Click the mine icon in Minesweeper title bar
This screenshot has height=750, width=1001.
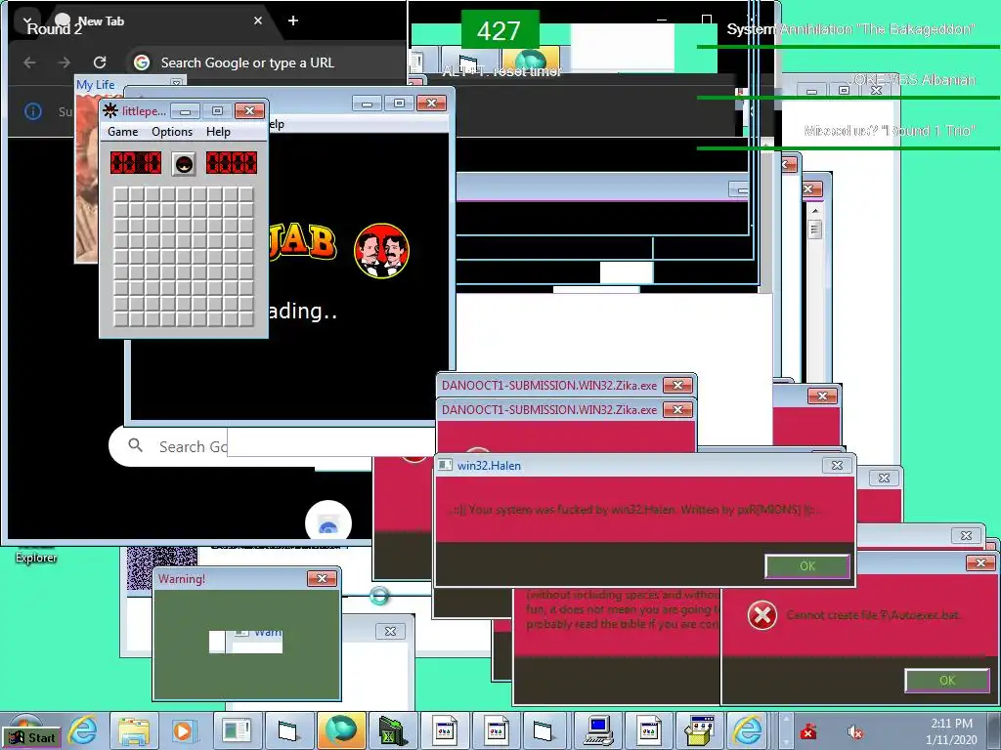tap(110, 110)
